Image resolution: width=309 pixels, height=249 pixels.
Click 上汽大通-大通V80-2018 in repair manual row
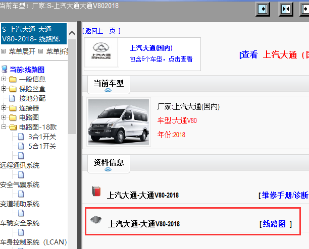[143, 195]
